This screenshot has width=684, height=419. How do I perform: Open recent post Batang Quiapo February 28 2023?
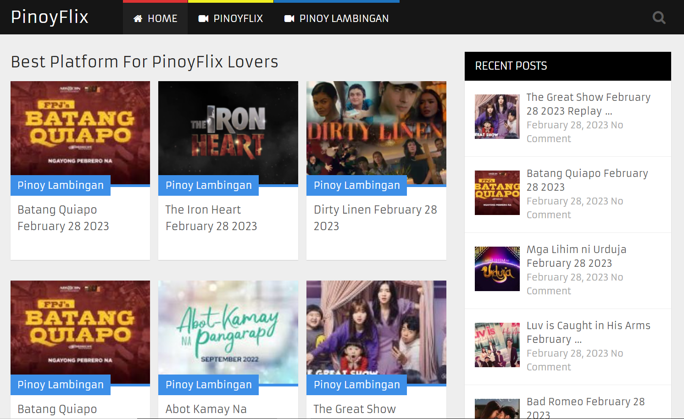(587, 180)
